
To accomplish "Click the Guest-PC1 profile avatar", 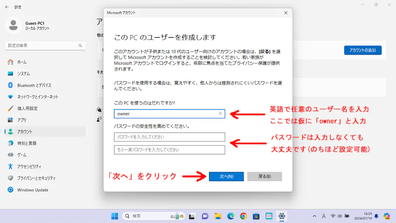I will pos(13,26).
